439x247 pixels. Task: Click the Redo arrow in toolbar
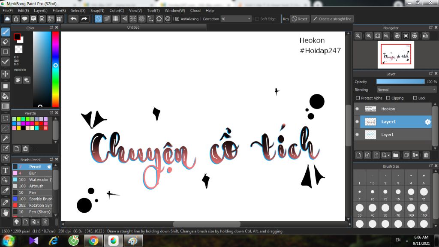[x=84, y=19]
